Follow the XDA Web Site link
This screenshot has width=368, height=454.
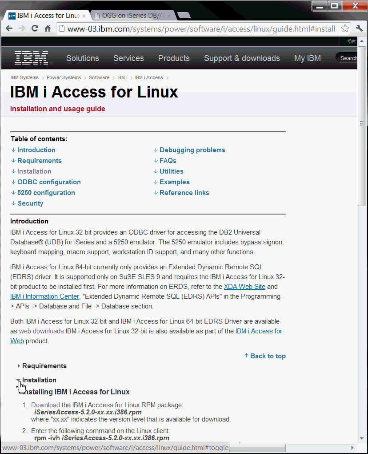[244, 287]
